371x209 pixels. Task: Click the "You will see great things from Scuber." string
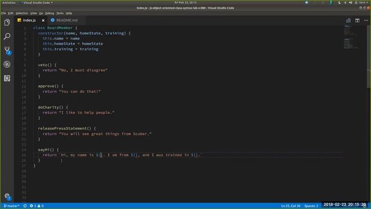tap(106, 134)
